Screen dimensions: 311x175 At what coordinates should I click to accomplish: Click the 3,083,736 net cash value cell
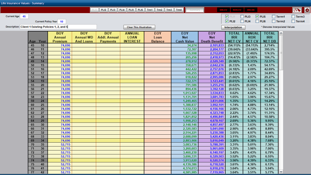coord(185,144)
